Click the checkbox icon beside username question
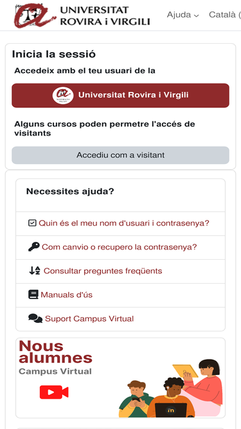The width and height of the screenshot is (241, 429). [x=32, y=223]
